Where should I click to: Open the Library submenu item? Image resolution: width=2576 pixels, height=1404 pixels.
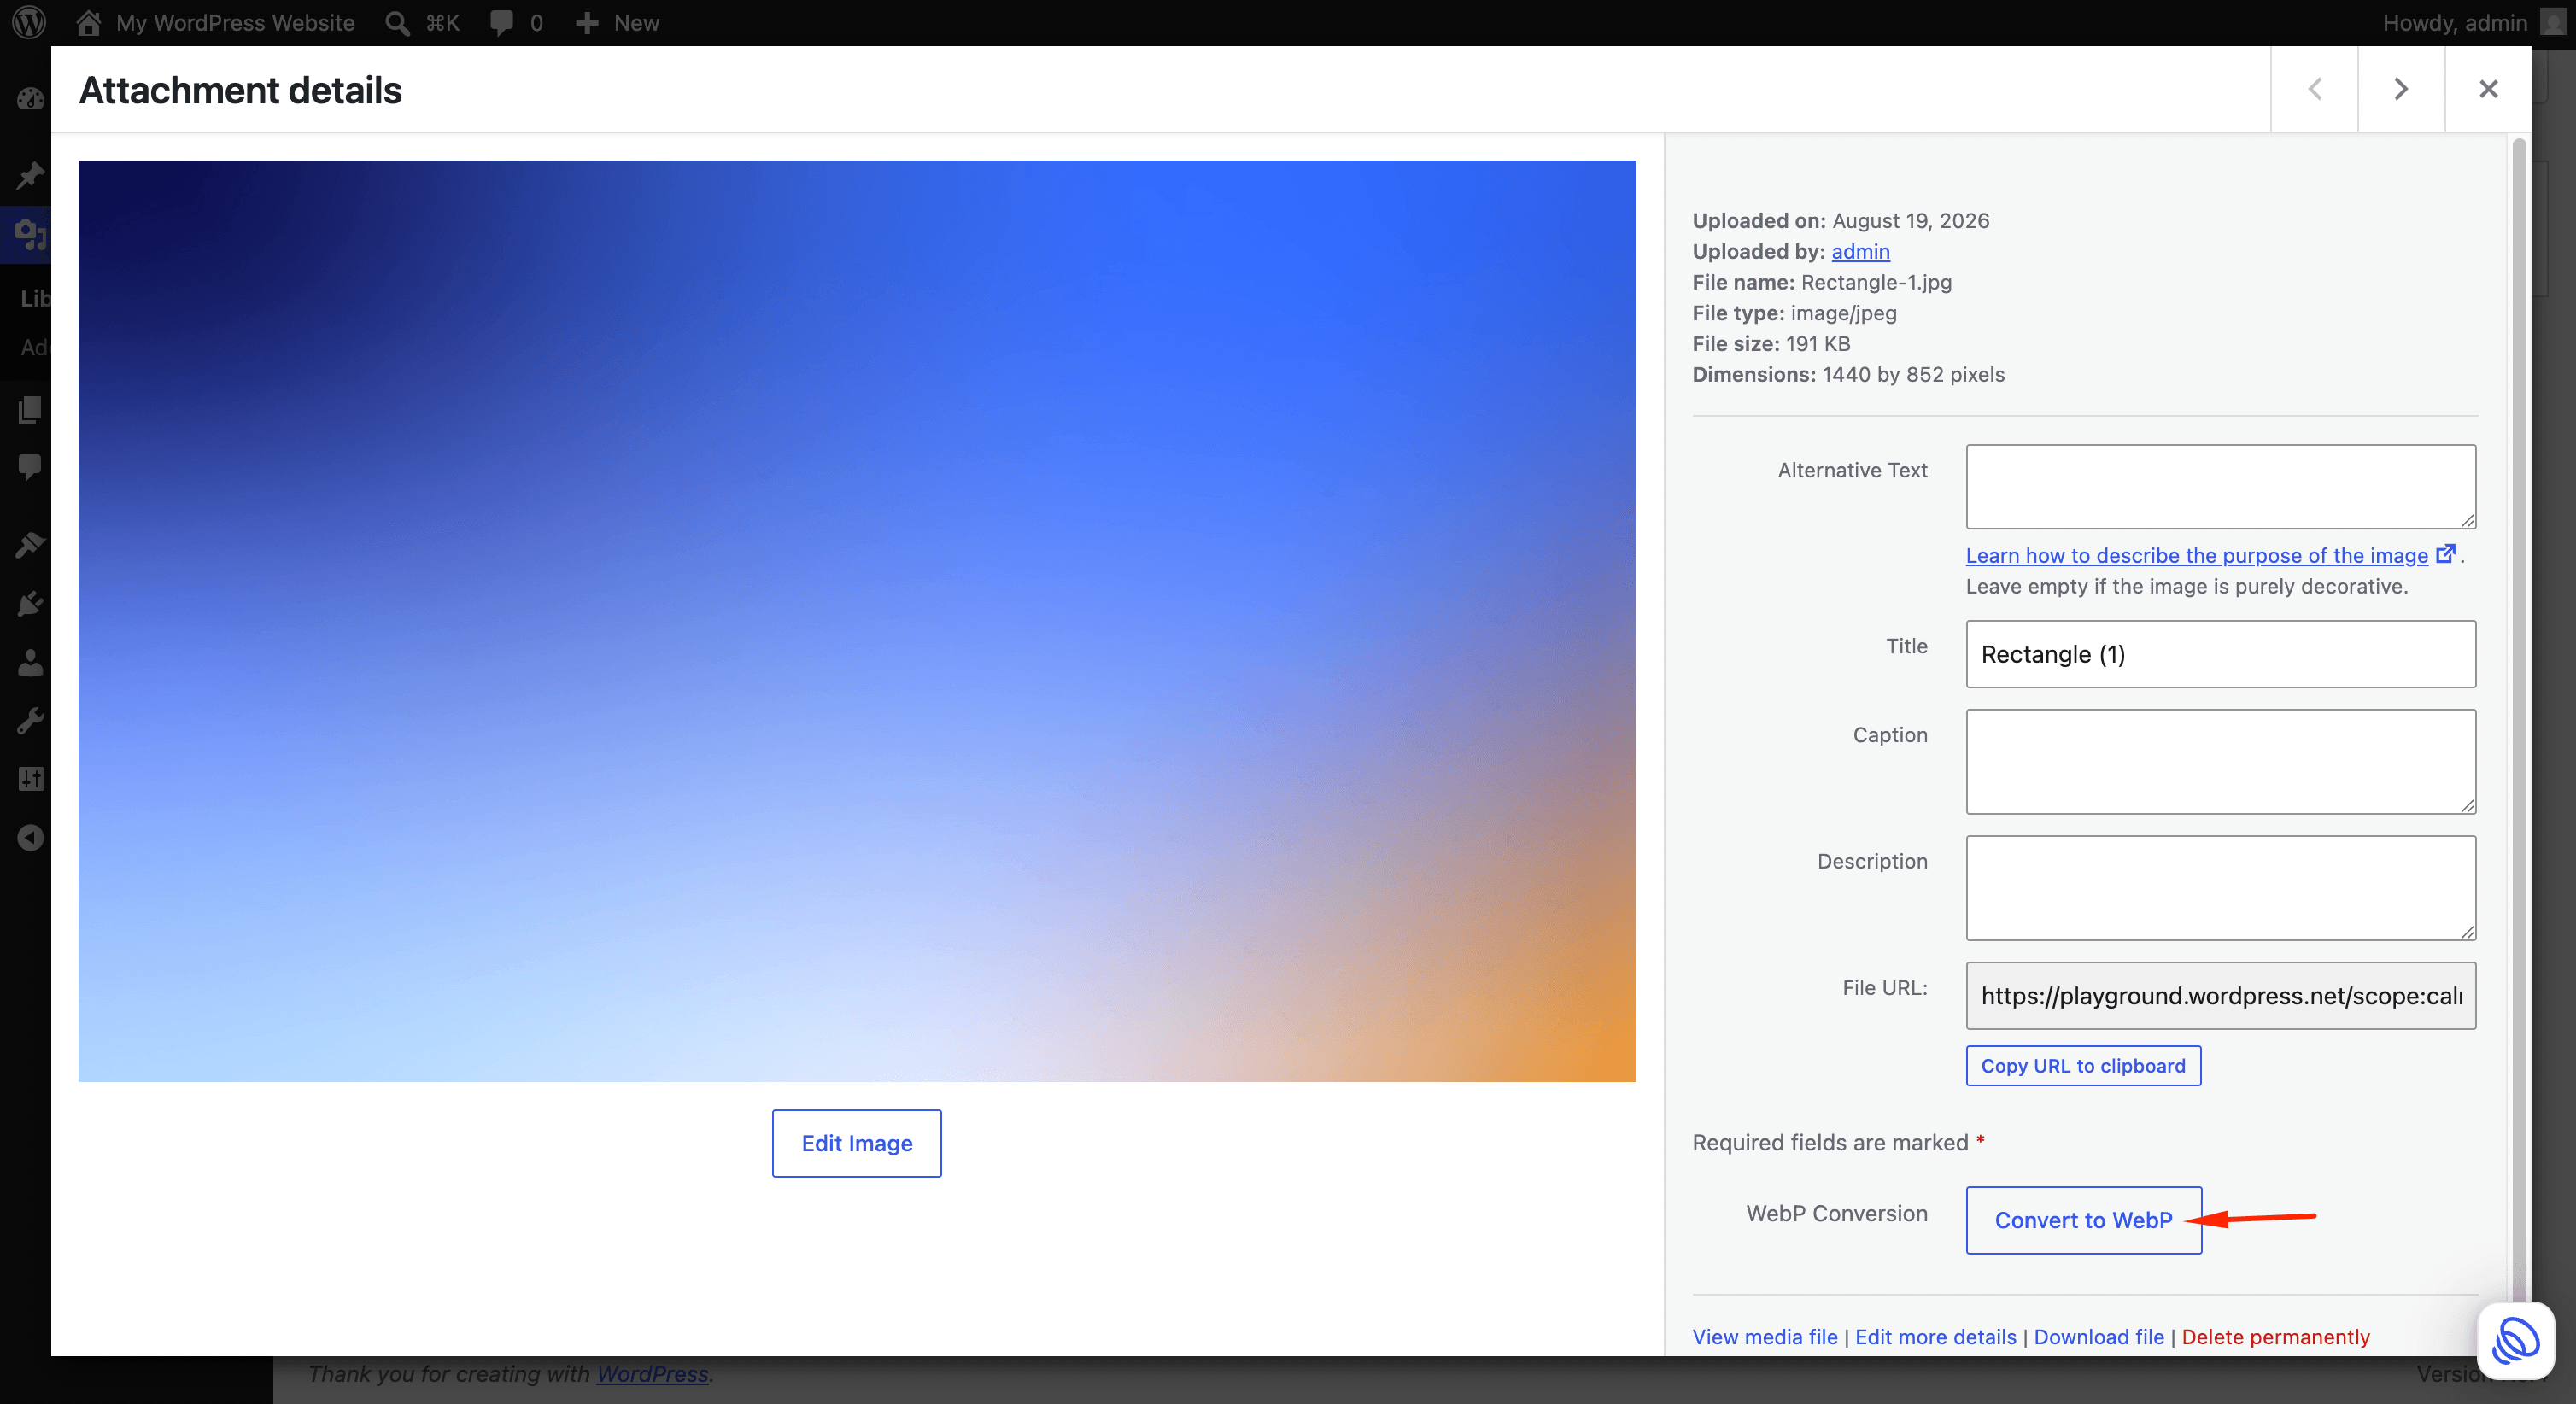34,298
